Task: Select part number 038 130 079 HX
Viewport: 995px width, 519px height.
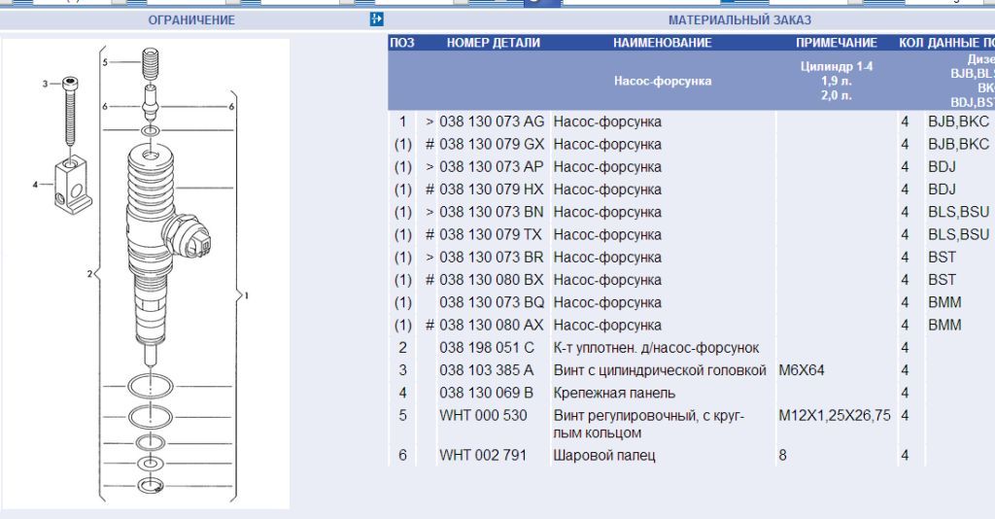Action: pos(492,190)
